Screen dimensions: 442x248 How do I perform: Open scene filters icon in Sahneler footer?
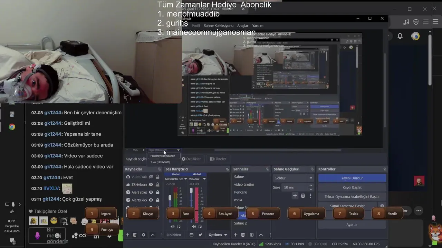252,235
